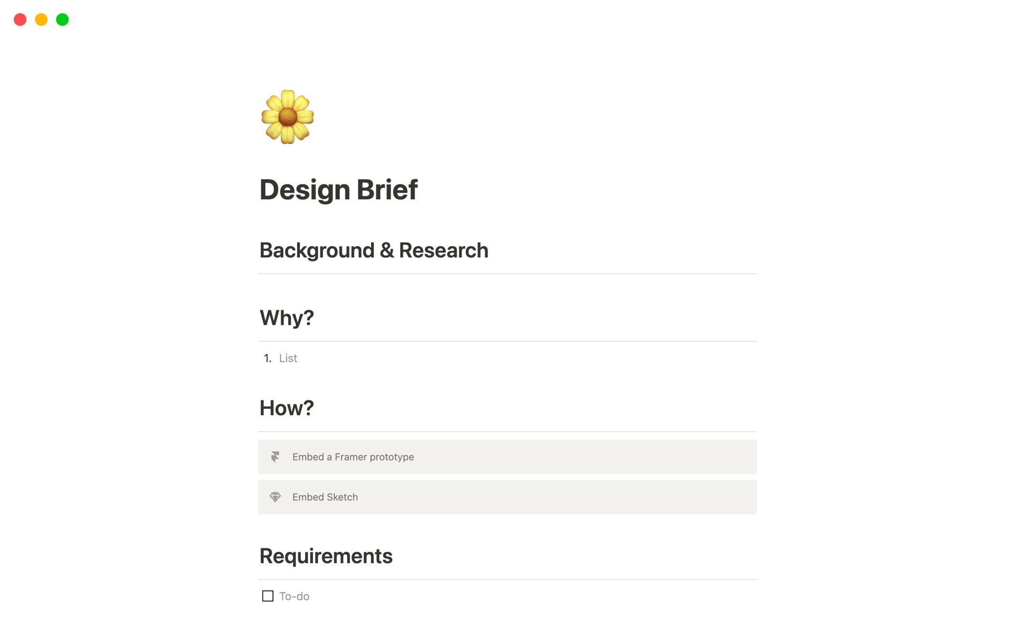Click the numbered 'List' placeholder item

click(288, 358)
